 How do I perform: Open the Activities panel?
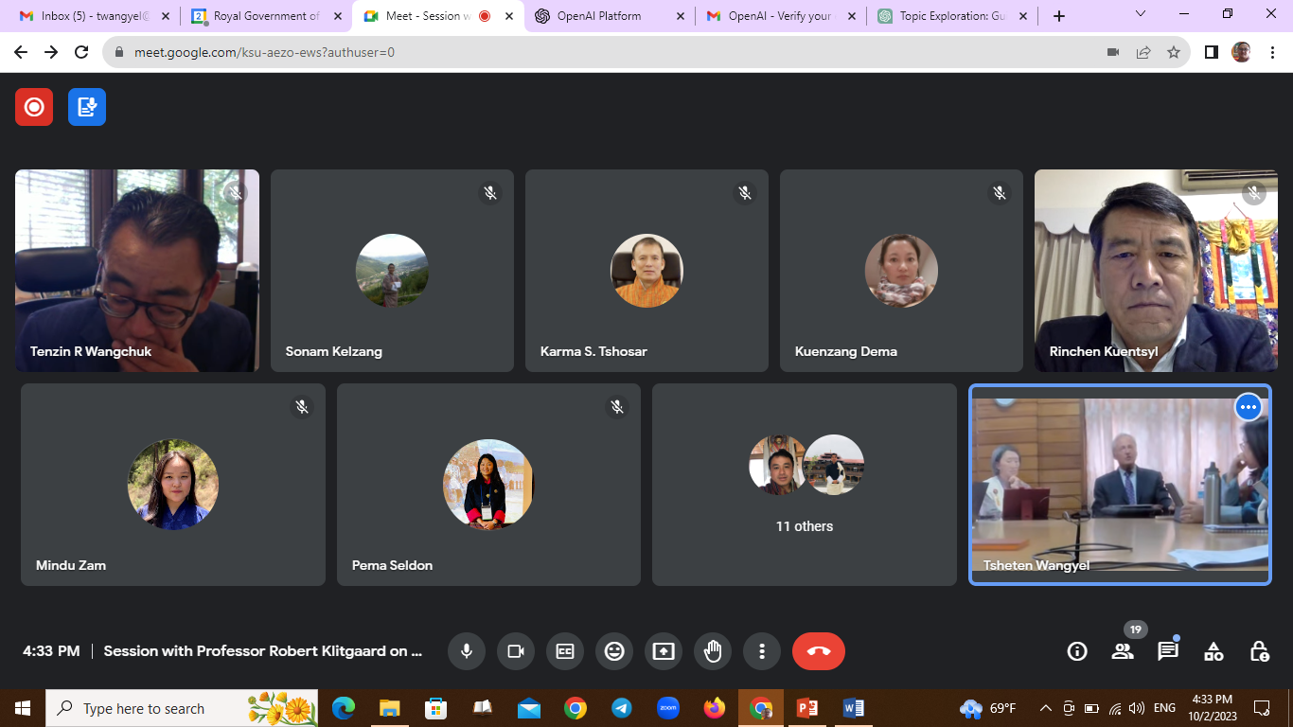[x=1213, y=651]
